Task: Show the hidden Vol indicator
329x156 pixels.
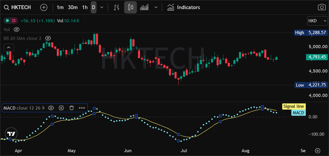Action: pos(16,29)
